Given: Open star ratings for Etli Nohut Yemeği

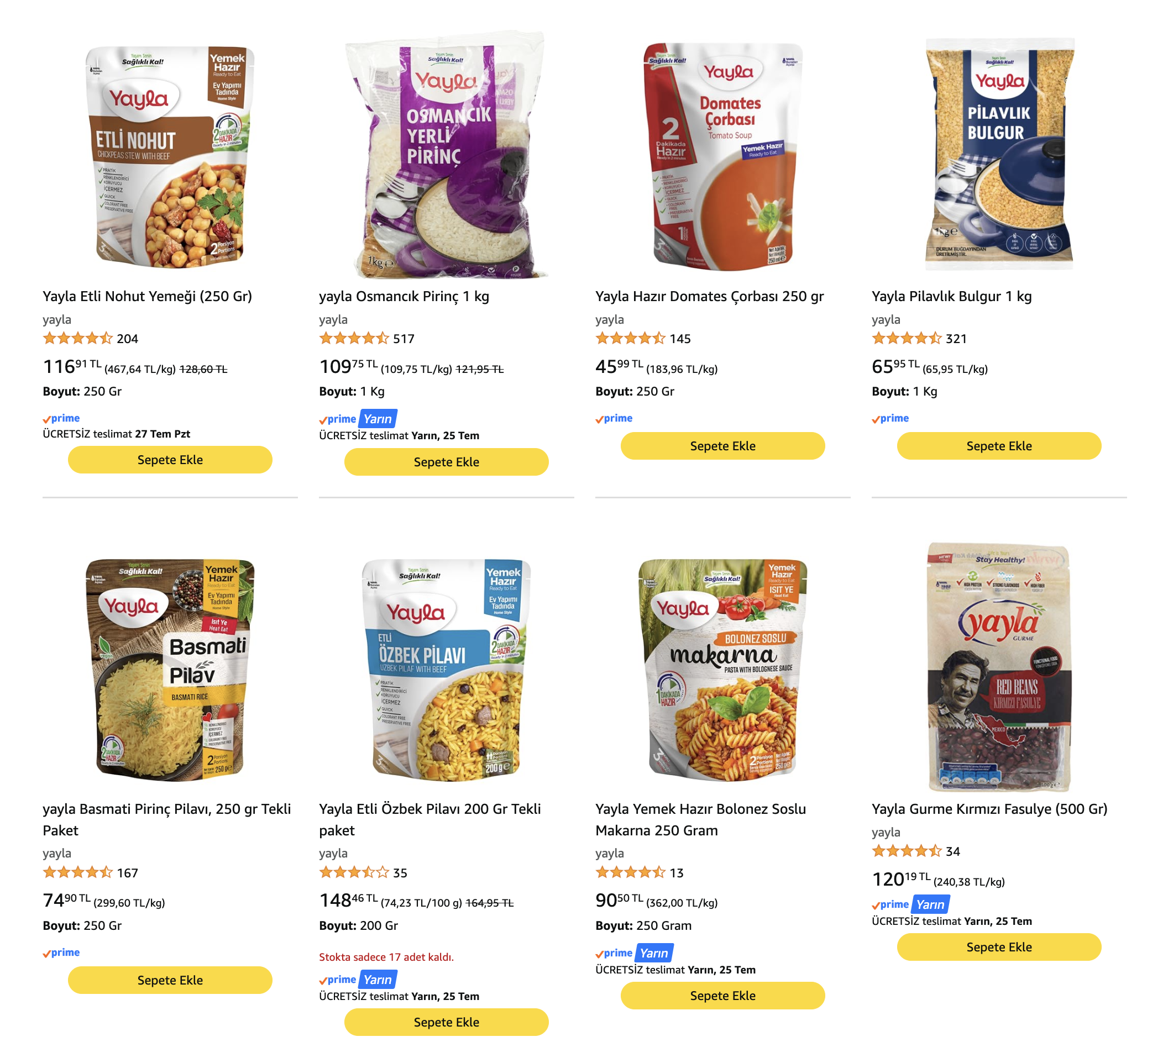Looking at the screenshot, I should [x=77, y=338].
